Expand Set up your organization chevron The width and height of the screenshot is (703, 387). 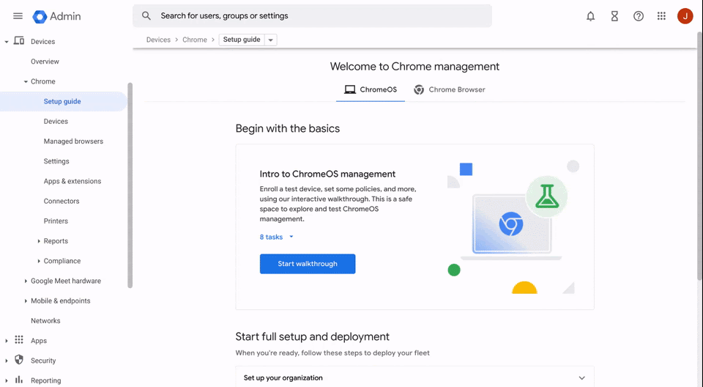(x=581, y=378)
